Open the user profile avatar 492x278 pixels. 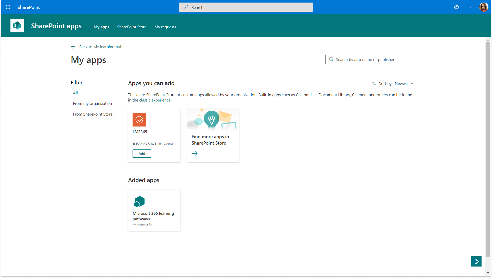tap(484, 7)
